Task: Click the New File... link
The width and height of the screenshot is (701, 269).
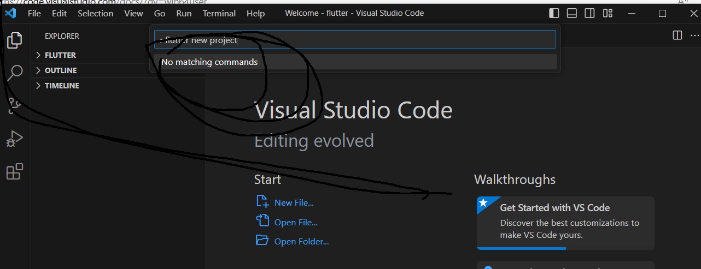Action: (x=294, y=202)
